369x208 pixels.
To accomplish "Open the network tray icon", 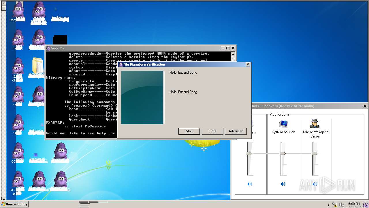I will coord(335,205).
